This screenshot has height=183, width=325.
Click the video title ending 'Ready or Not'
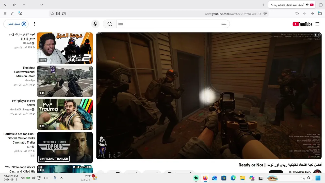[280, 165]
